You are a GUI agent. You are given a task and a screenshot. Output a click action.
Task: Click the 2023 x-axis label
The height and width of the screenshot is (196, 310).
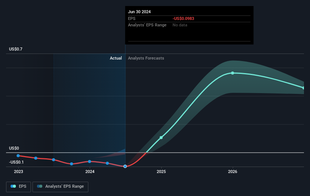pos(19,171)
